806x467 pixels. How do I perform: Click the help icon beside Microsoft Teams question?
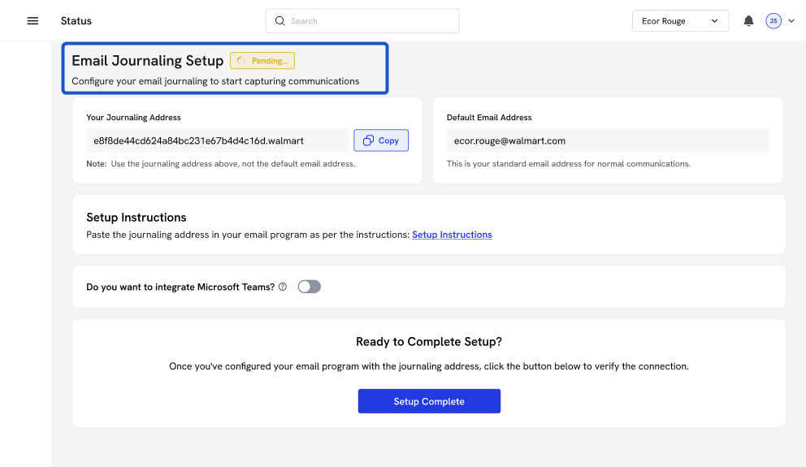[283, 287]
